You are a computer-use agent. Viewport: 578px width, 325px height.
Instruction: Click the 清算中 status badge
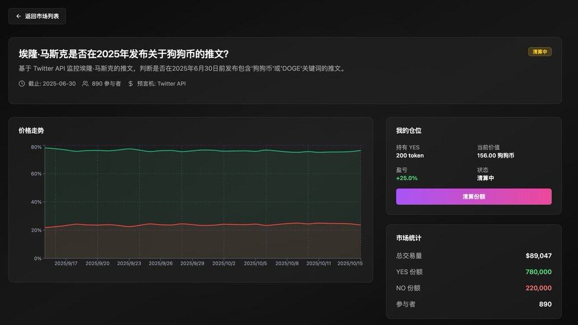539,52
